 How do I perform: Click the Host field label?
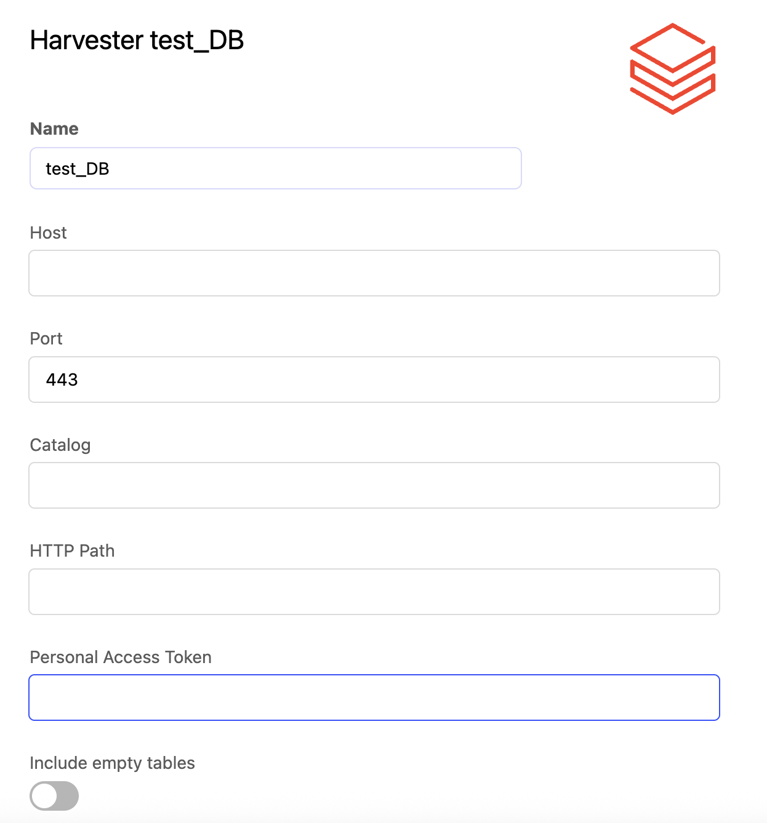(x=48, y=233)
